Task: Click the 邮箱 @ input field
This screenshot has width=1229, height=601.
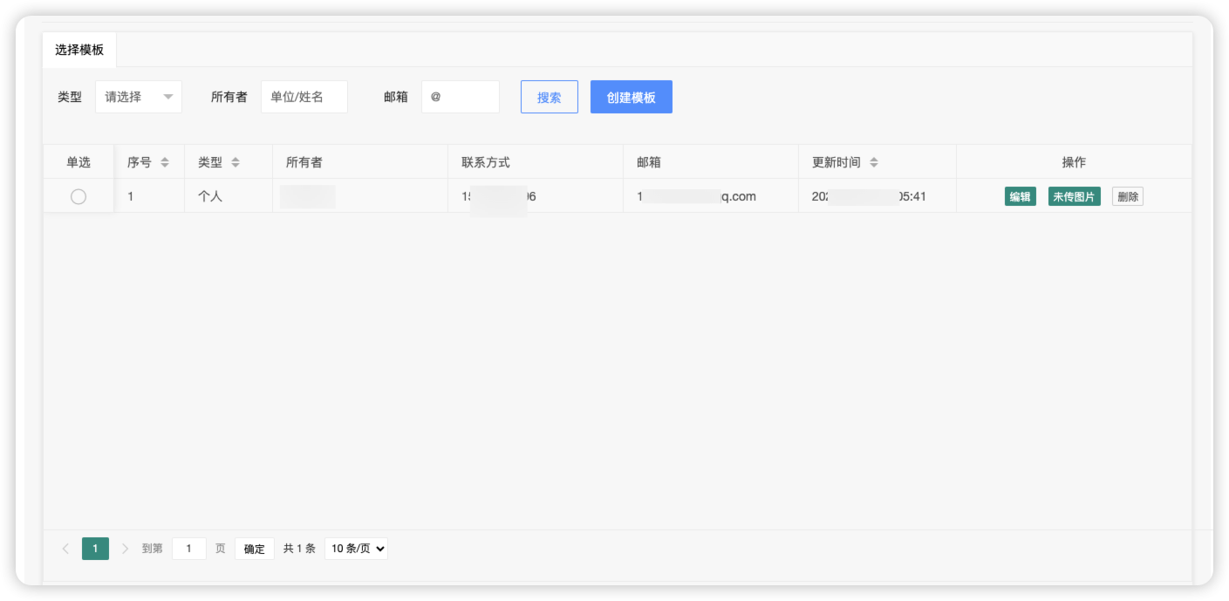Action: (x=460, y=97)
